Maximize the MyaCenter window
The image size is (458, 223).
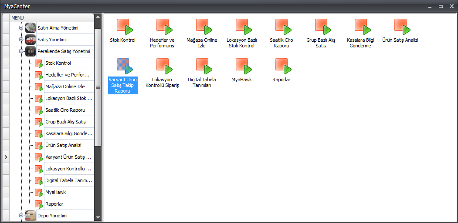(x=441, y=6)
